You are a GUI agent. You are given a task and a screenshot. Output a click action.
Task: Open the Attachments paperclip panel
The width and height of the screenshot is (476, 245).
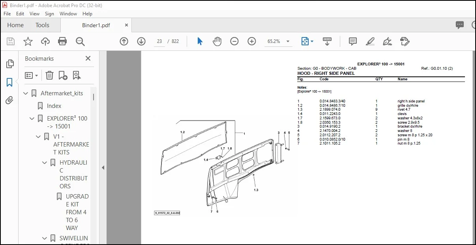pos(10,100)
